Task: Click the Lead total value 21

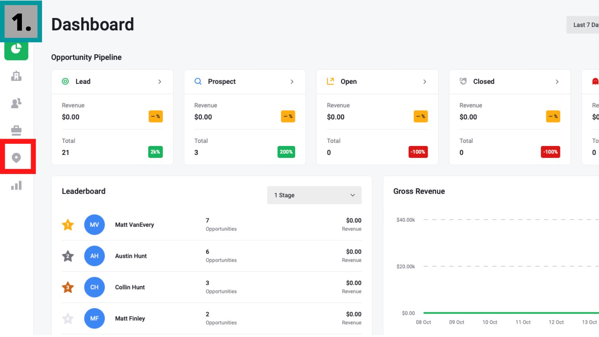Action: click(x=65, y=152)
